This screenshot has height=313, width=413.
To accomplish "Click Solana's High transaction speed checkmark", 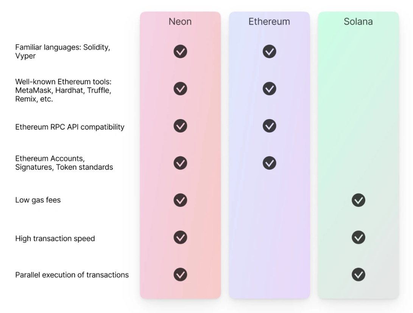I will (x=358, y=237).
